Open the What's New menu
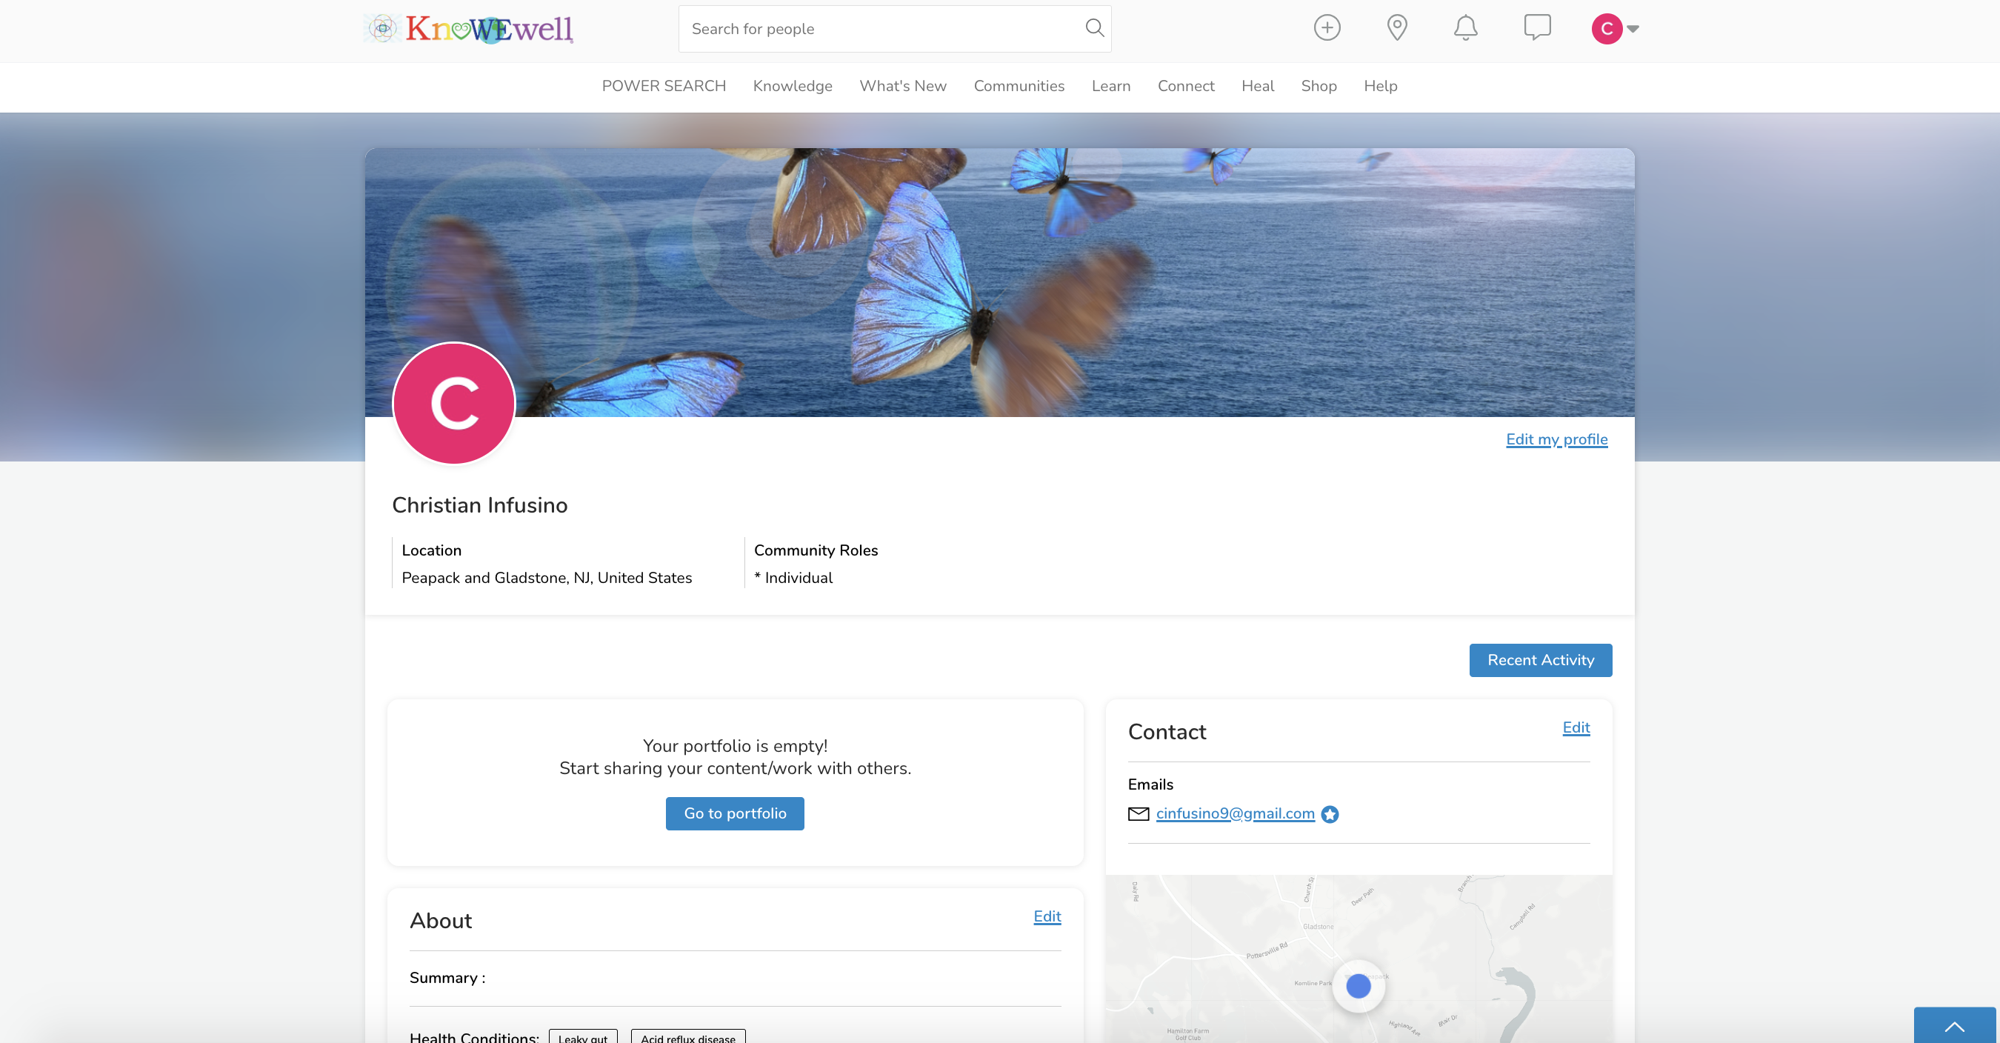This screenshot has width=2000, height=1043. click(902, 86)
